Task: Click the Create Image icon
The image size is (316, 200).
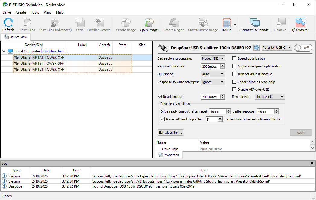Action: [x=126, y=24]
